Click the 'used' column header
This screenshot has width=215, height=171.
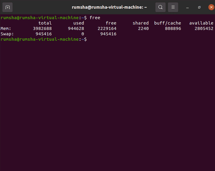tap(78, 23)
